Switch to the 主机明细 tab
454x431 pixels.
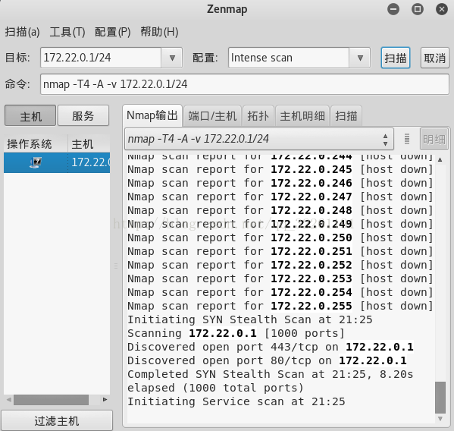[x=302, y=116]
